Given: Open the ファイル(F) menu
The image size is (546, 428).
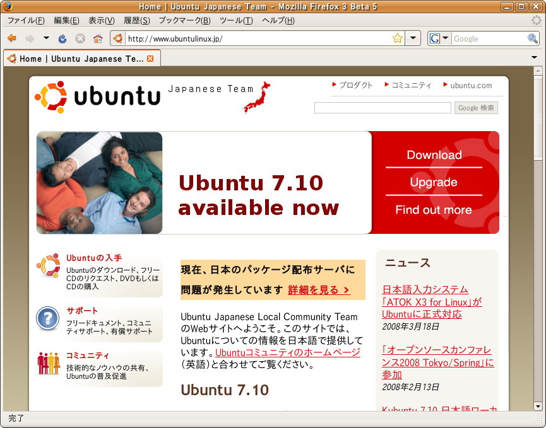Looking at the screenshot, I should click(26, 21).
